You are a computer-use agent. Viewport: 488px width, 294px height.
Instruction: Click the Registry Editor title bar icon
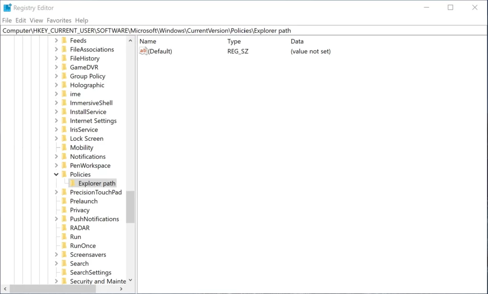(x=7, y=7)
